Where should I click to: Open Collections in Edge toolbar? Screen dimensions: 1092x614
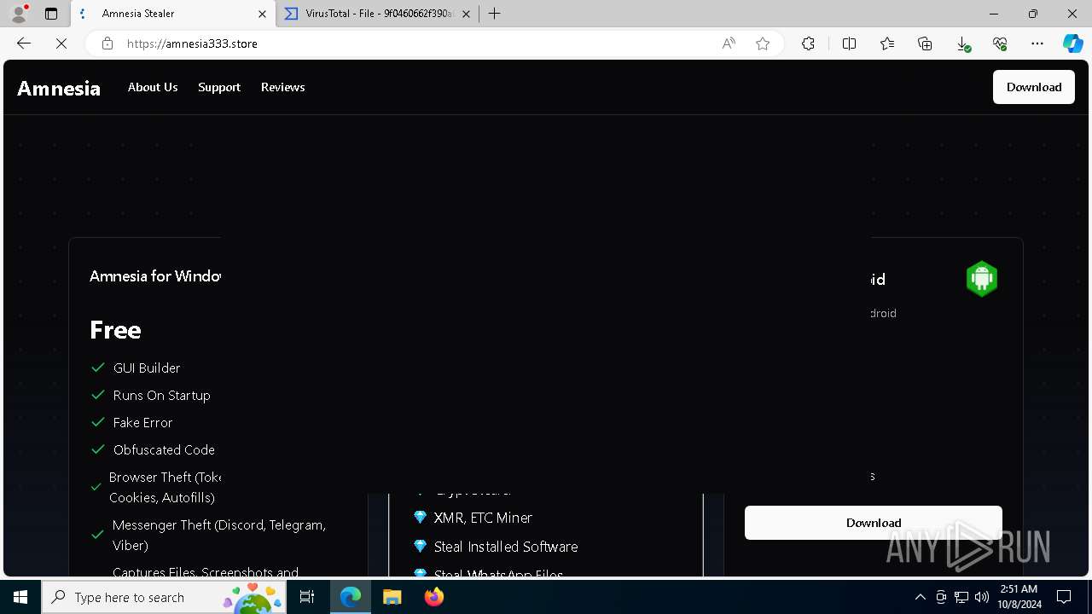[925, 43]
